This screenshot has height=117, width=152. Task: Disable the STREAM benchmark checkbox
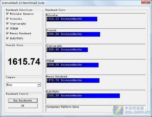7,28
